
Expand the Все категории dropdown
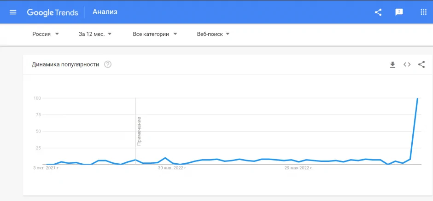(155, 34)
